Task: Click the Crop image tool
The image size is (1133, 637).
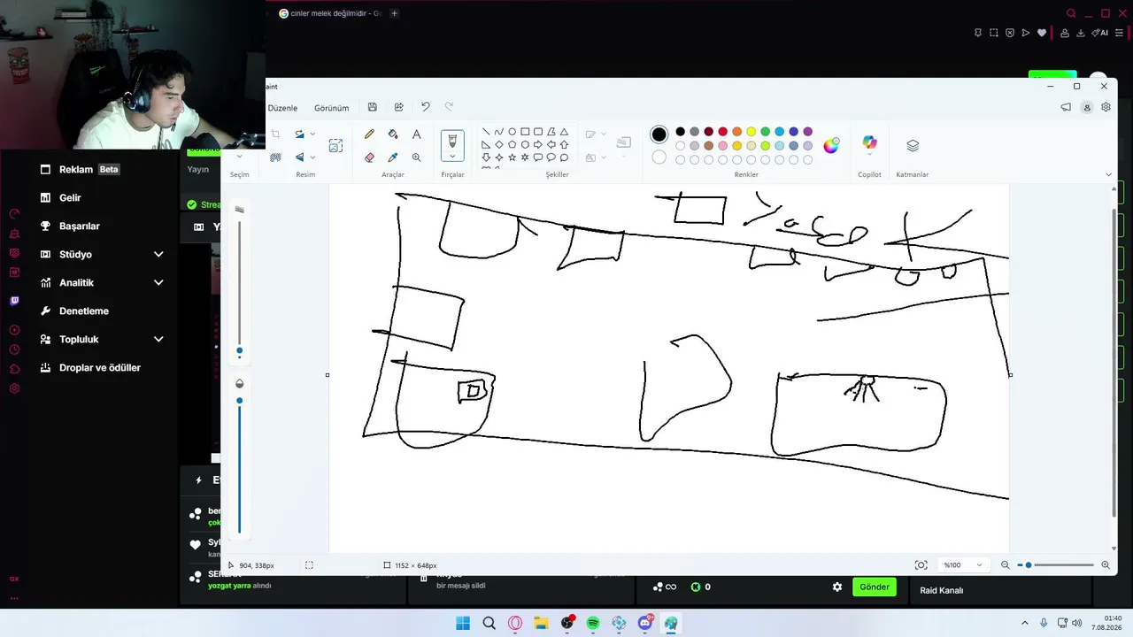Action: [x=275, y=134]
